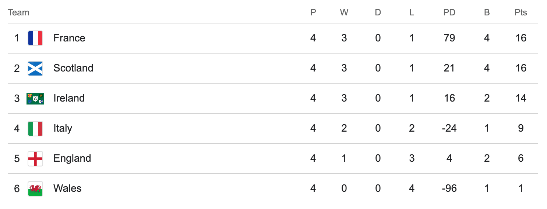The height and width of the screenshot is (209, 547).
Task: Open the France team link
Action: 69,38
